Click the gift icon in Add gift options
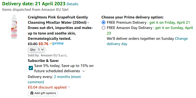This screenshot has width=196, height=98. (x=32, y=93)
